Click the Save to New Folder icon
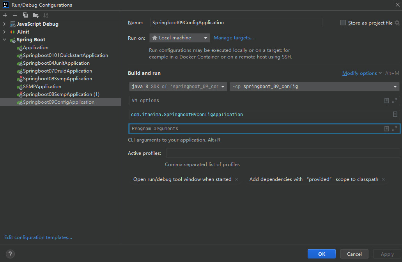The height and width of the screenshot is (262, 402). point(36,15)
